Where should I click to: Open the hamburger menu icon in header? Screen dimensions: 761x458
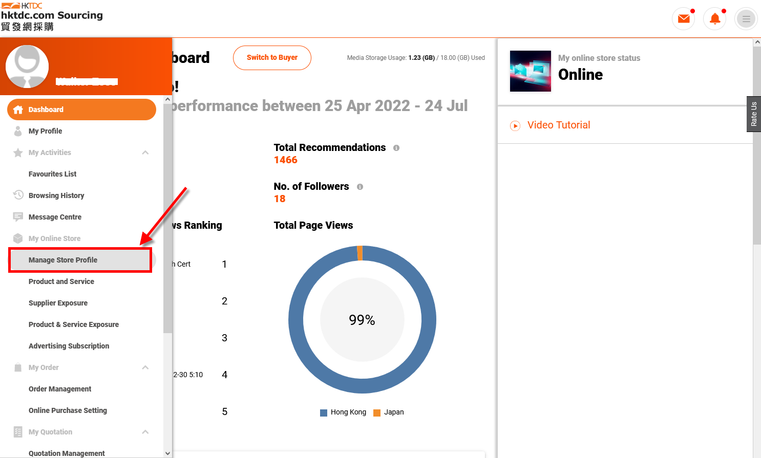click(746, 19)
